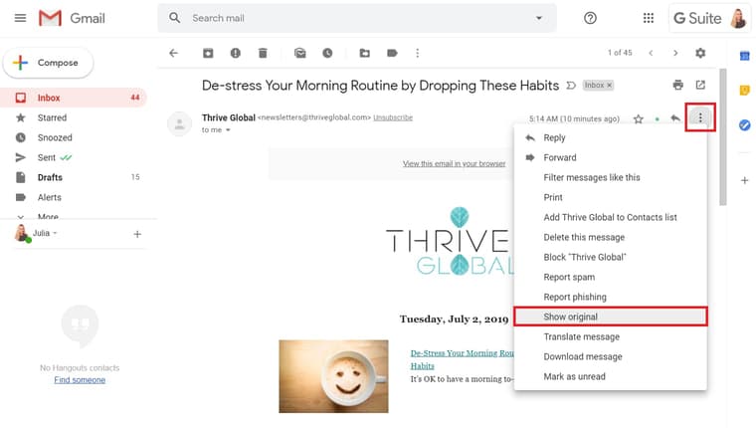This screenshot has height=428, width=756.
Task: Get add-ons plus icon
Action: click(744, 180)
